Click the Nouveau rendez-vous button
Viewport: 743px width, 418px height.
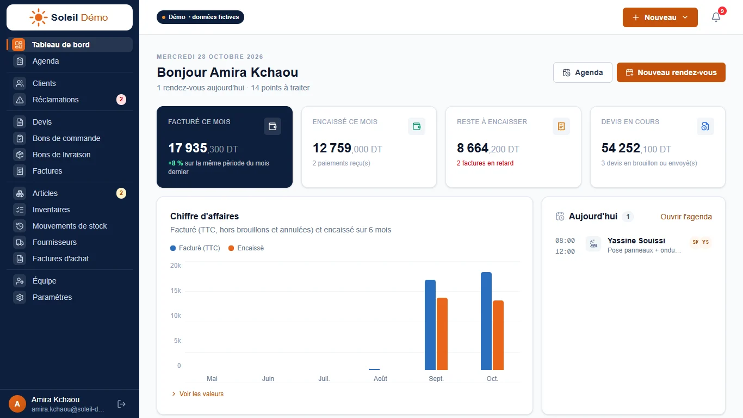click(671, 72)
